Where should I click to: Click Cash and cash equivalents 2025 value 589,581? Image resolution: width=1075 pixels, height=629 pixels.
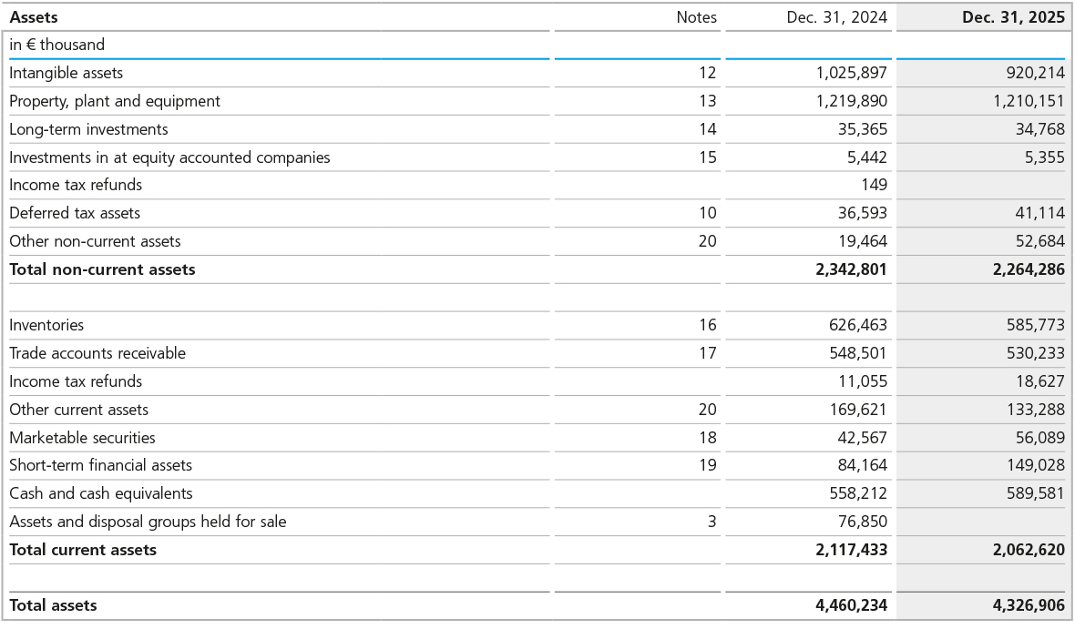pyautogui.click(x=1034, y=493)
